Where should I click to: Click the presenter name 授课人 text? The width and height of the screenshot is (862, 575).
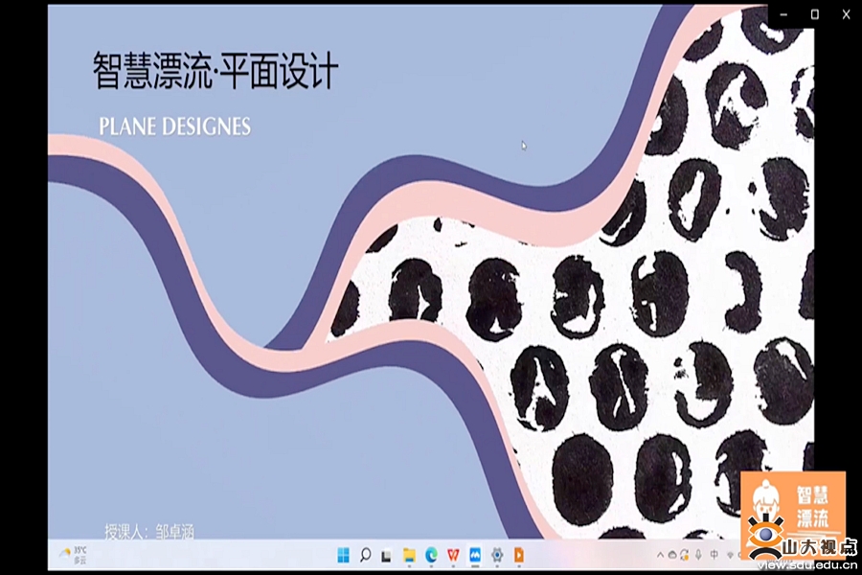[149, 530]
